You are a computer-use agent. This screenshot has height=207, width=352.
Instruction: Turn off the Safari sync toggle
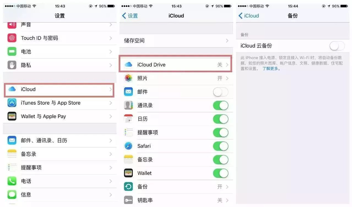[x=221, y=146]
